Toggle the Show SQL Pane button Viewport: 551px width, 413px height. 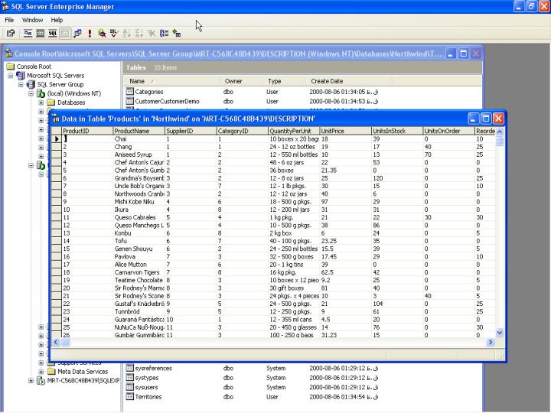pos(53,34)
